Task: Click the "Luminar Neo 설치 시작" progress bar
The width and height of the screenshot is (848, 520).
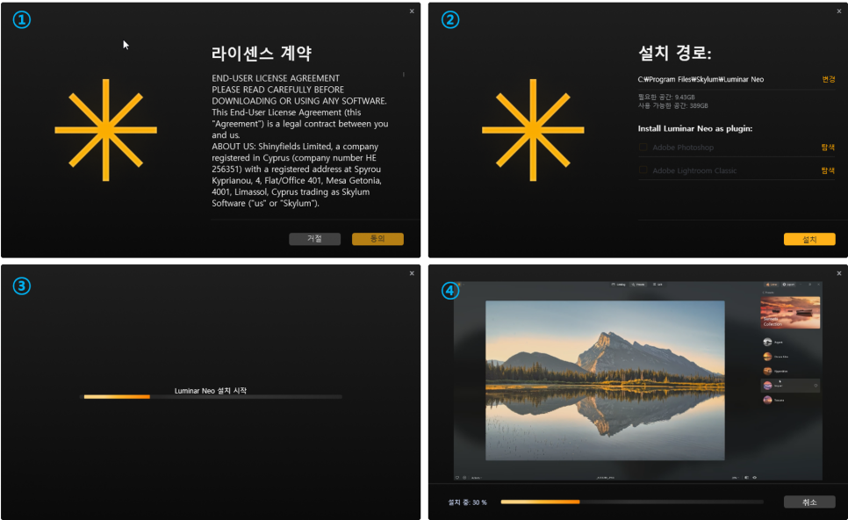Action: point(211,397)
